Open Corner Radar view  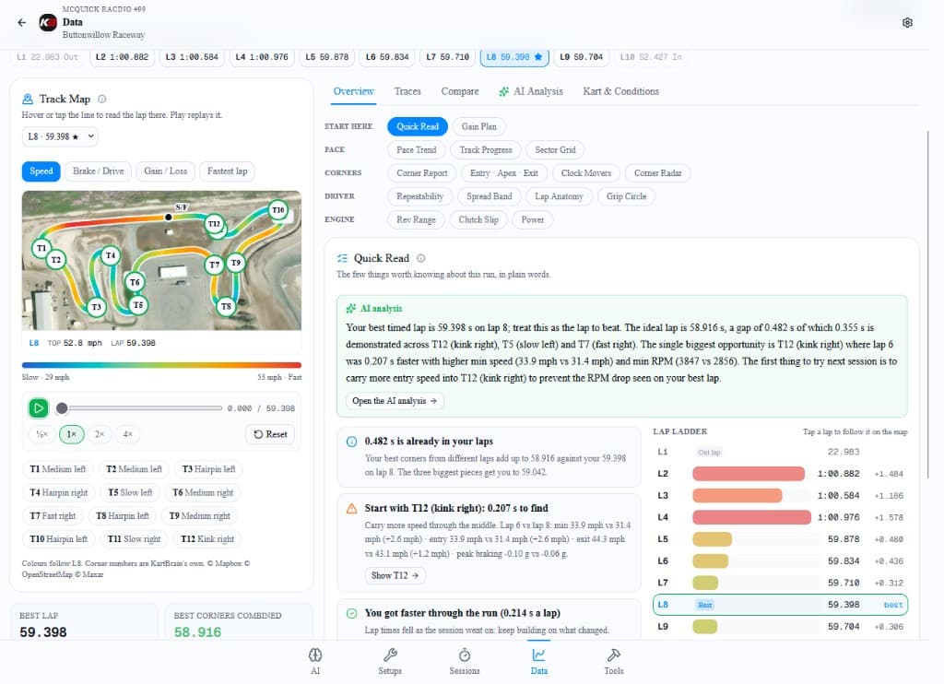[657, 173]
